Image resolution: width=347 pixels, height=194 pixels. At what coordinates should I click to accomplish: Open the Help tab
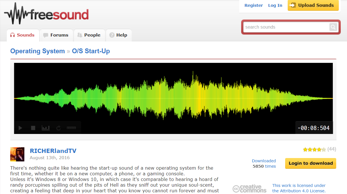tap(119, 35)
